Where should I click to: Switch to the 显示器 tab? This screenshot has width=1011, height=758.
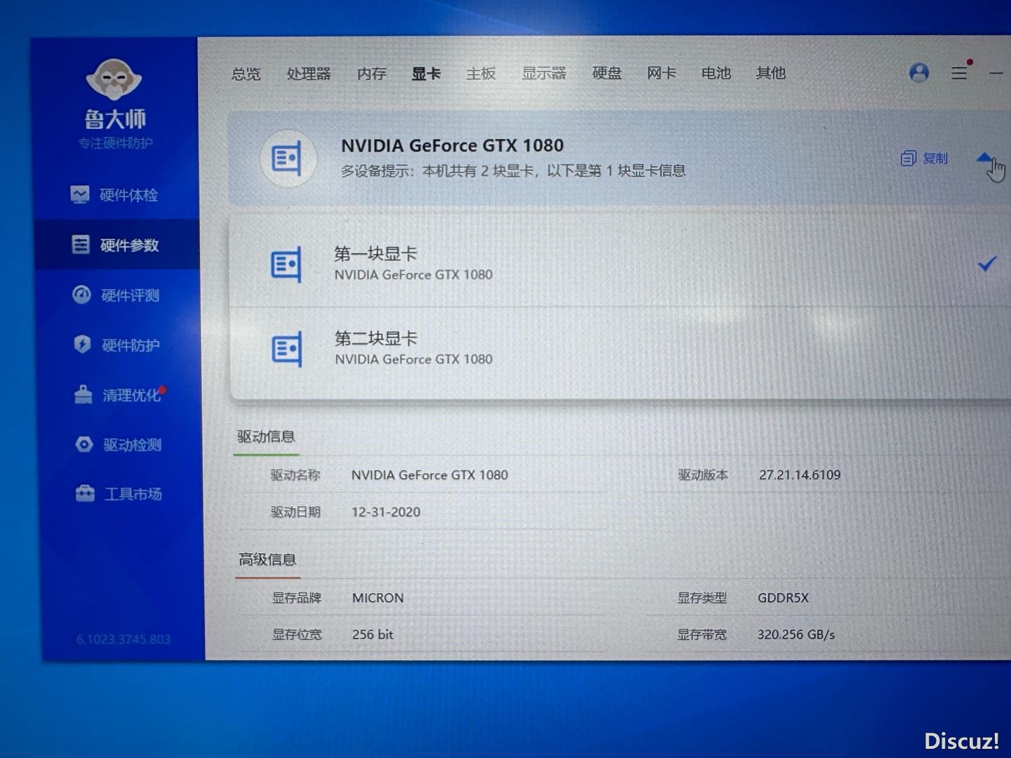(x=543, y=73)
